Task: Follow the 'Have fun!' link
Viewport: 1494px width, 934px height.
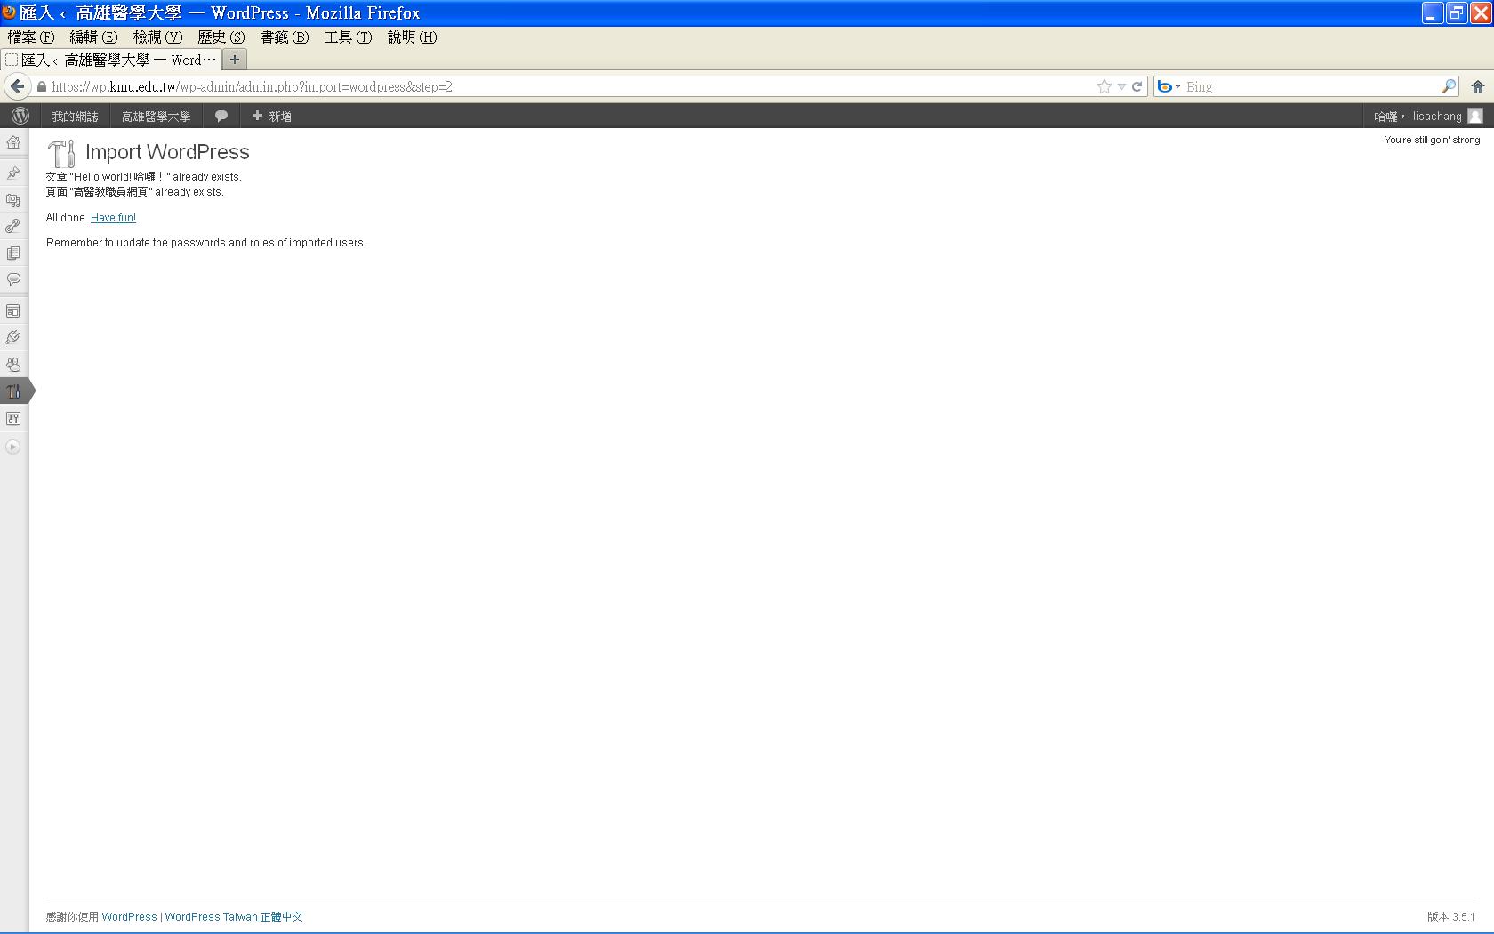Action: (x=113, y=218)
